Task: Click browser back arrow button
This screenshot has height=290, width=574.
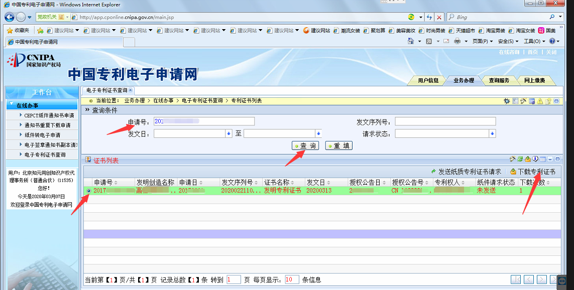Action: 9,17
